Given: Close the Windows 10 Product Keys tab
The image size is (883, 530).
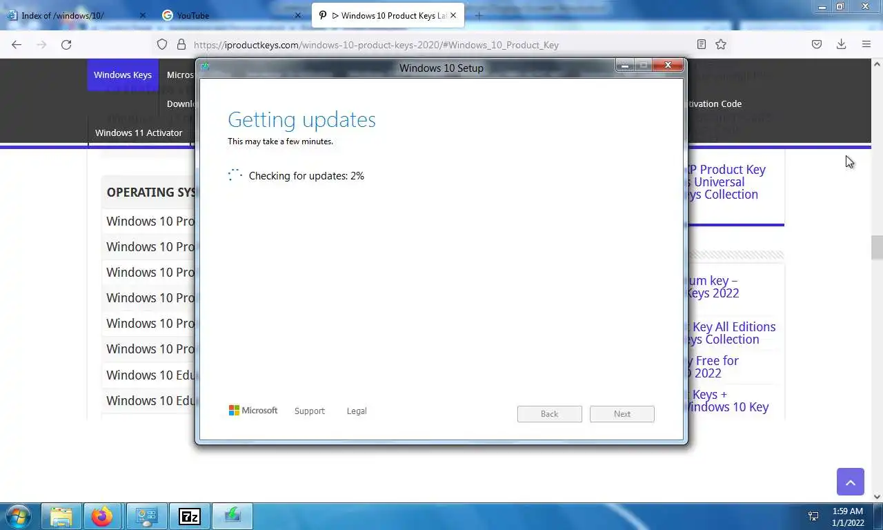Looking at the screenshot, I should 453,15.
